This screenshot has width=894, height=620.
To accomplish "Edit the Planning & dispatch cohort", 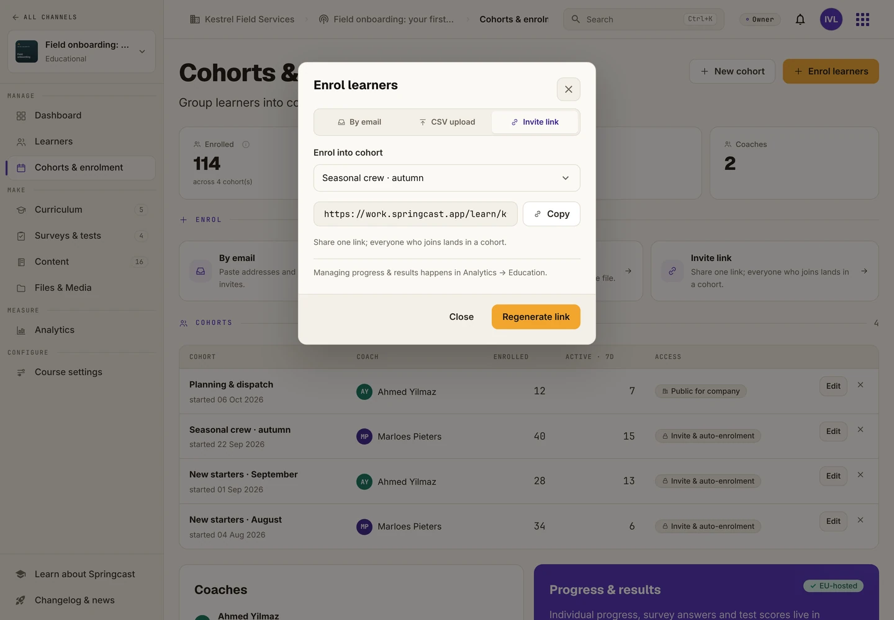I will tap(833, 386).
